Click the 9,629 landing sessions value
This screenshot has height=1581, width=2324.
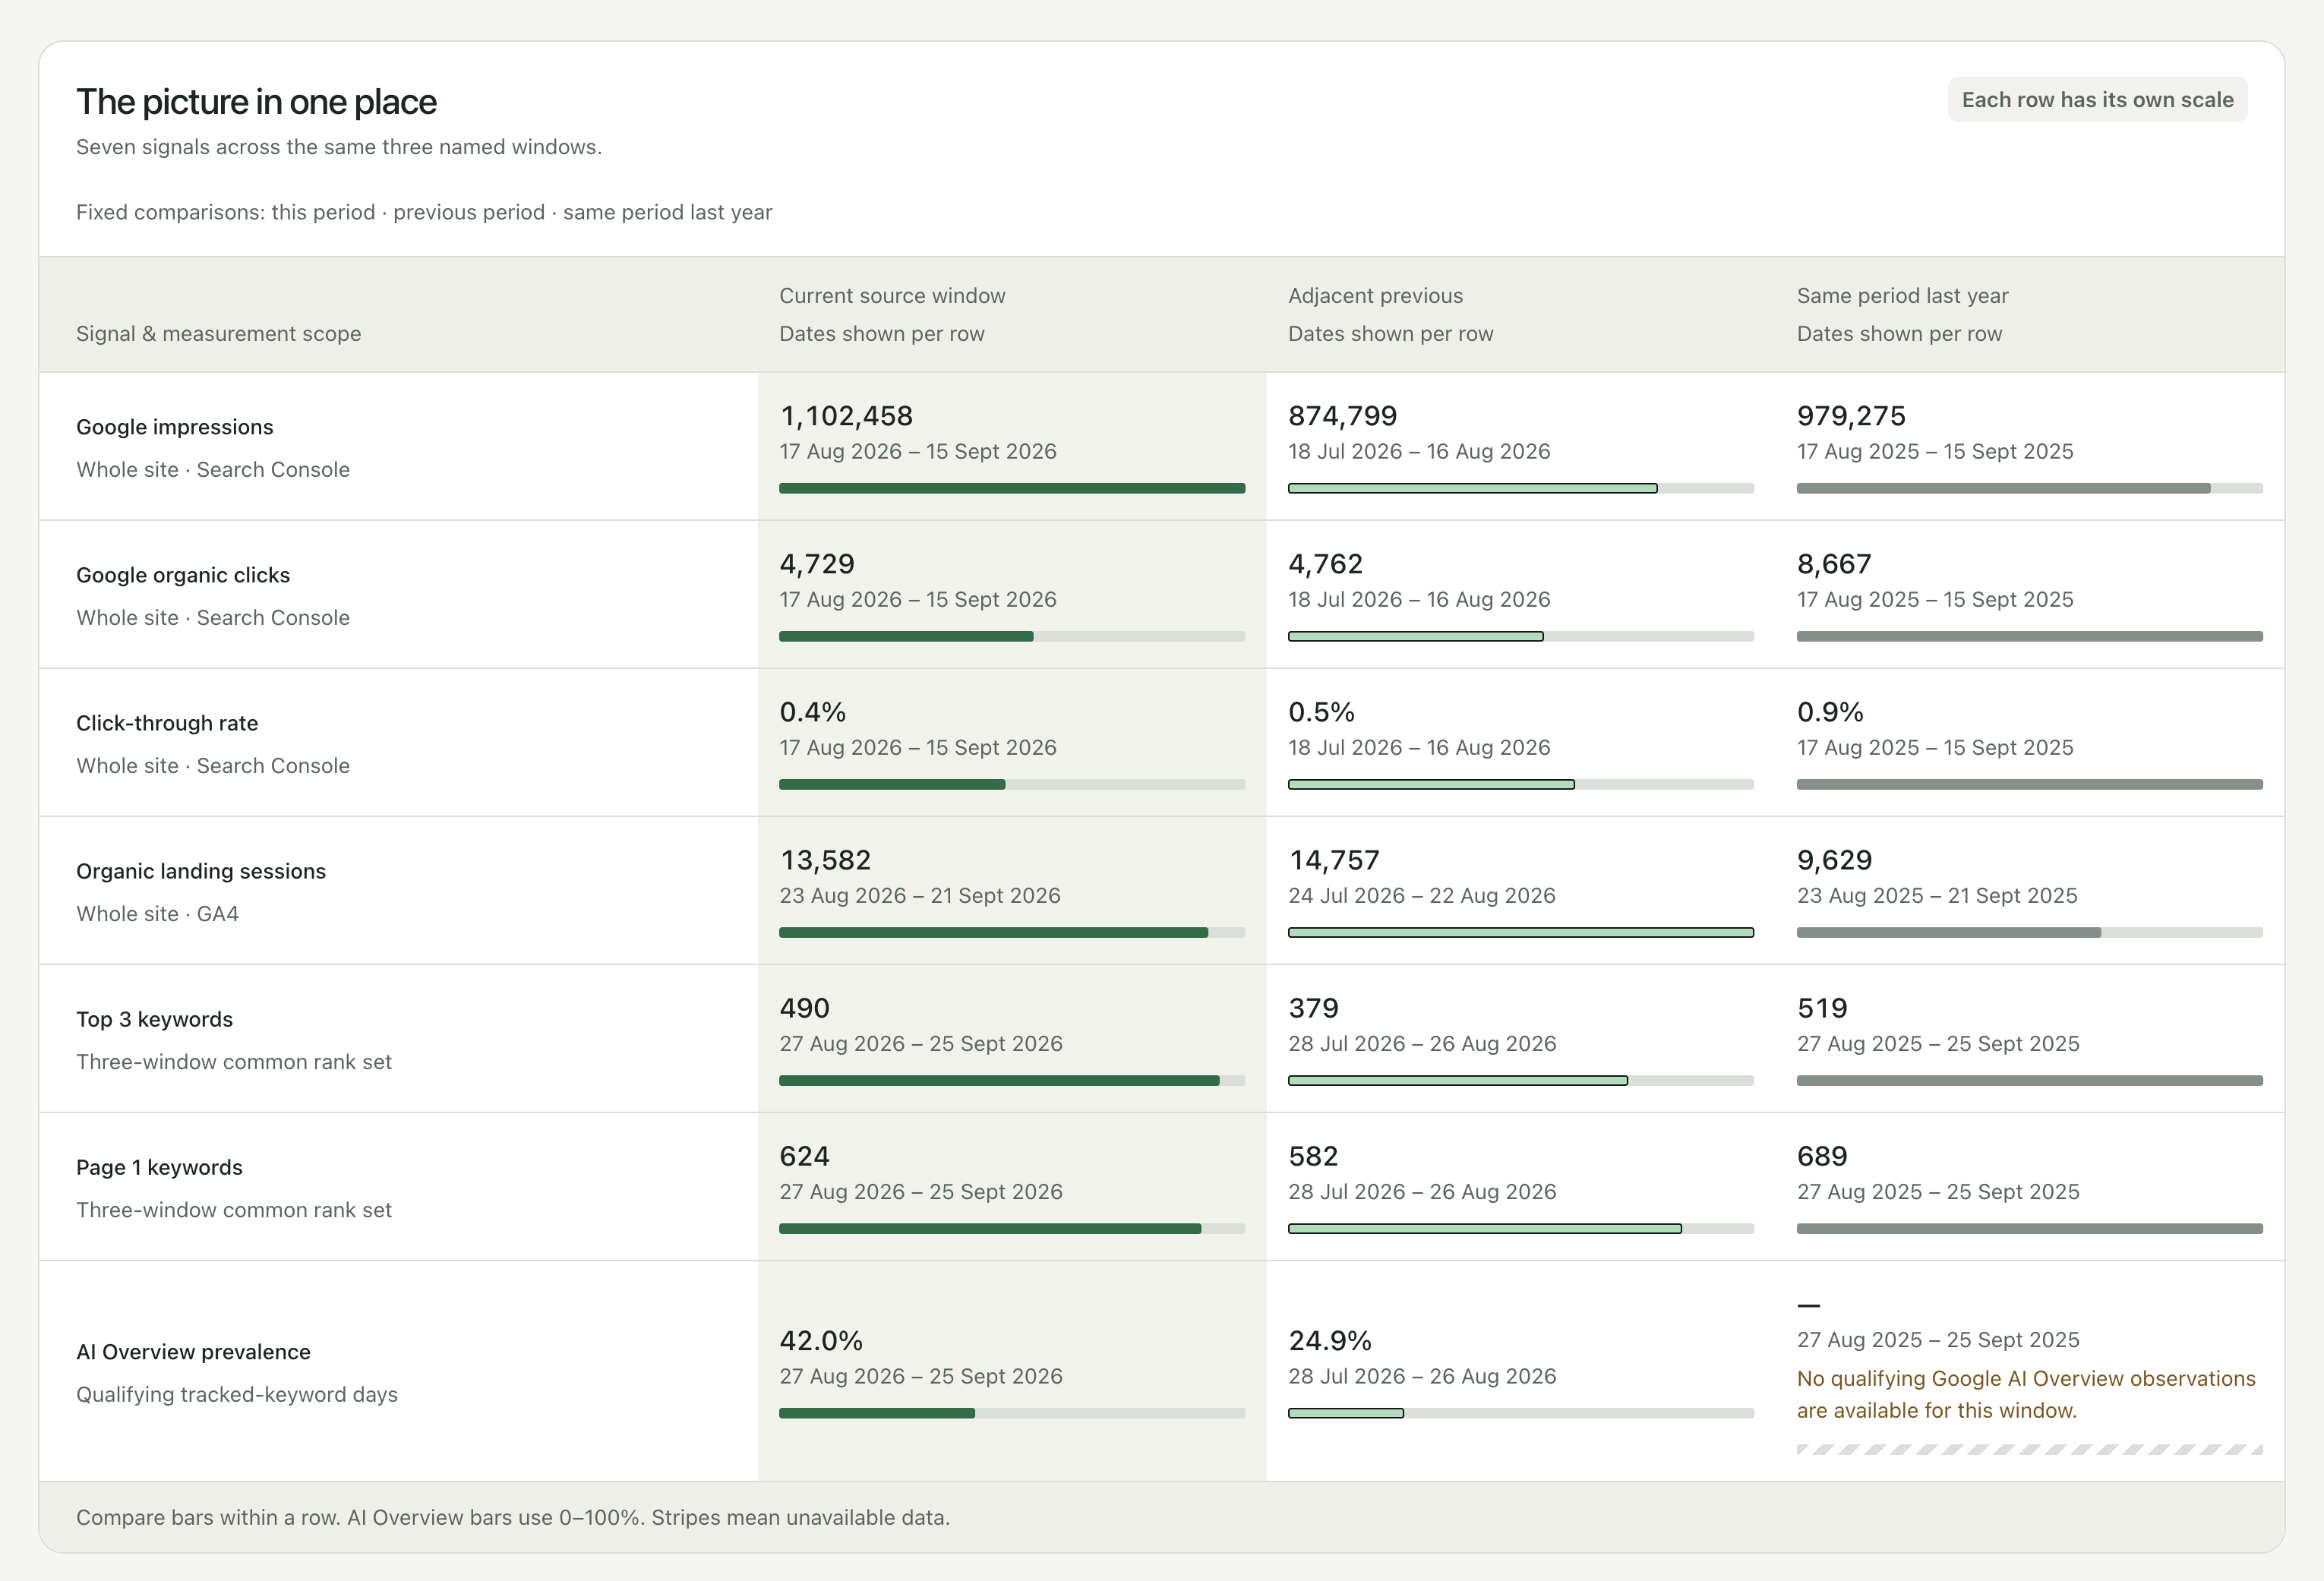tap(1834, 860)
